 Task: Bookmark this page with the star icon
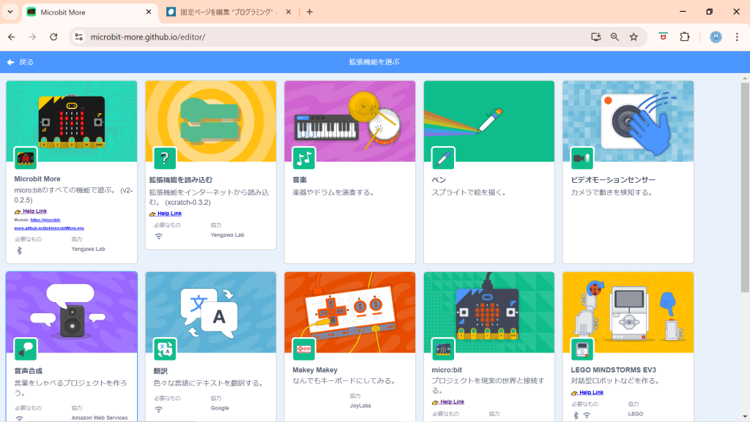point(634,37)
